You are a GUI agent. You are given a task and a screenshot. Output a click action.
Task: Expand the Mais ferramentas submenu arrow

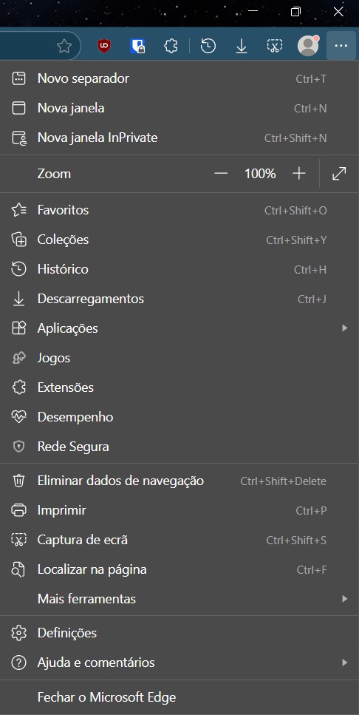point(345,599)
